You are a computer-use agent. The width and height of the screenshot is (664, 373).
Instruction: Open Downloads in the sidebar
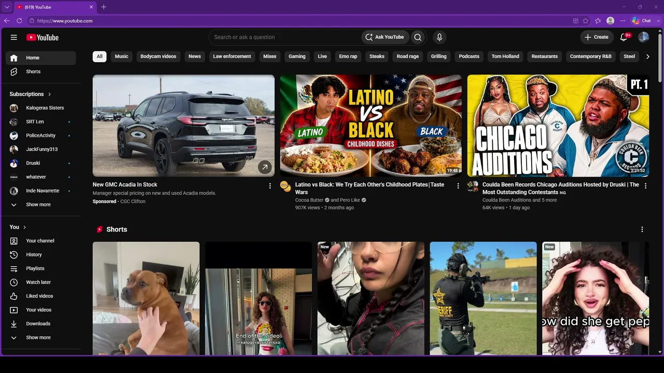coord(41,324)
